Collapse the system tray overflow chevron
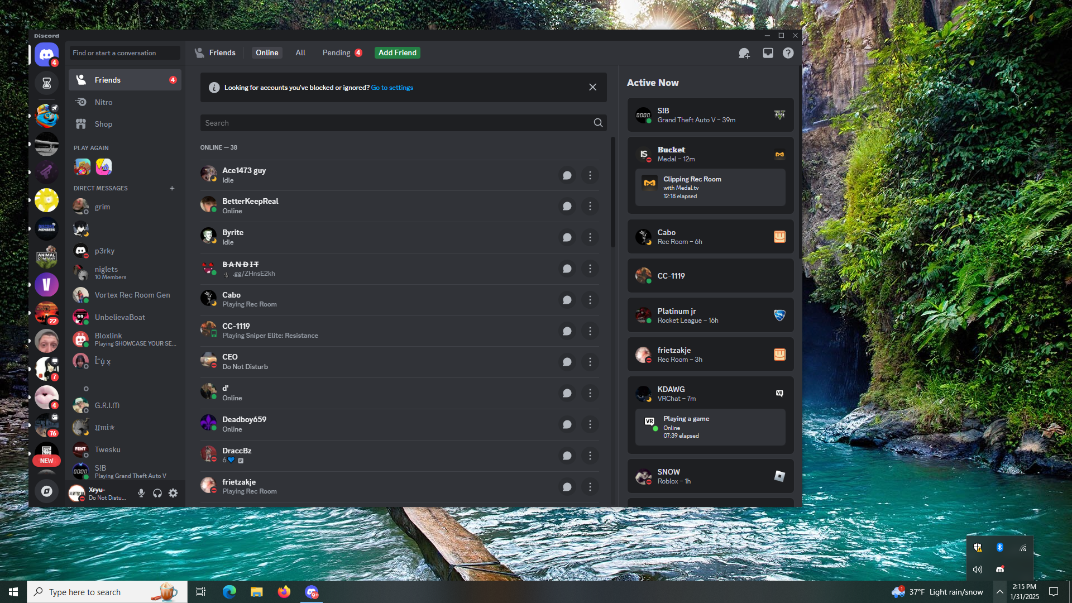The width and height of the screenshot is (1072, 603). (1000, 592)
